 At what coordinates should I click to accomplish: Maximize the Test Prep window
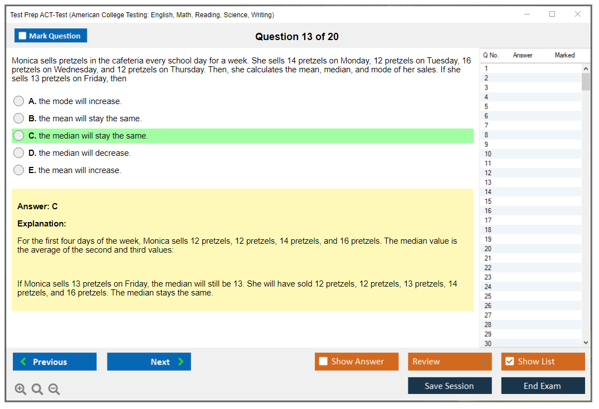pos(552,14)
